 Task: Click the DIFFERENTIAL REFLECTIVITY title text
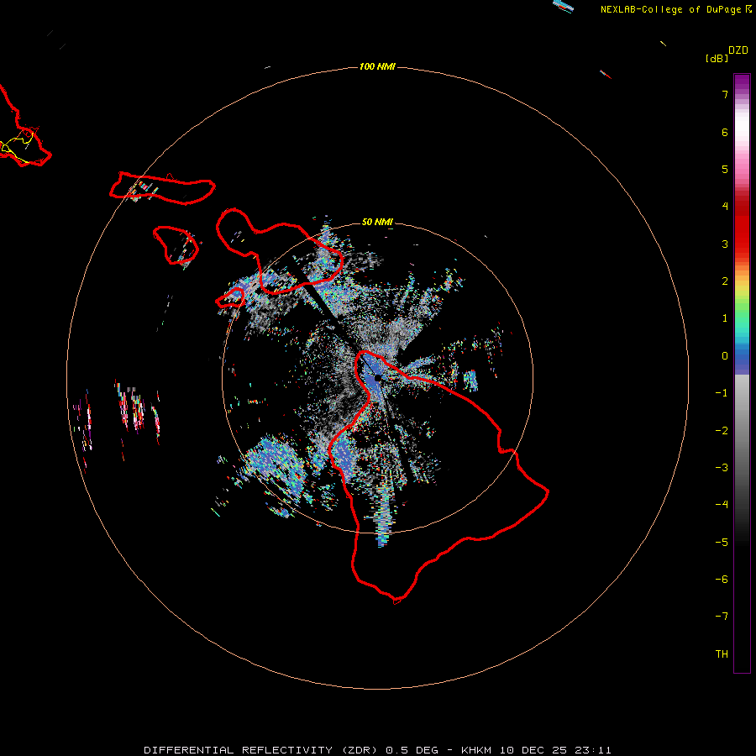tap(239, 750)
